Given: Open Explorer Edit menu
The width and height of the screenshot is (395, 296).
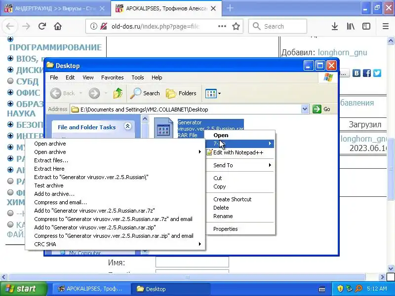Looking at the screenshot, I should (70, 77).
